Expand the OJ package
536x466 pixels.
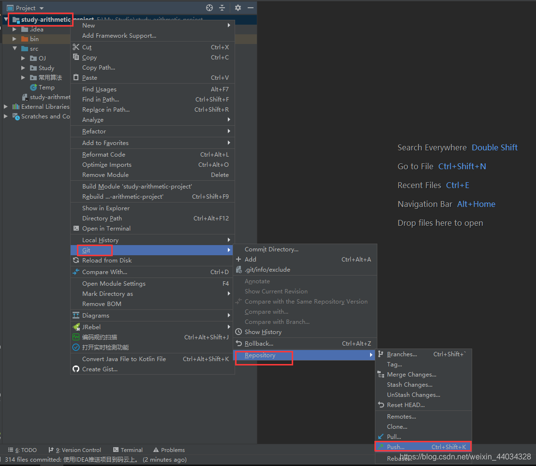pos(23,58)
